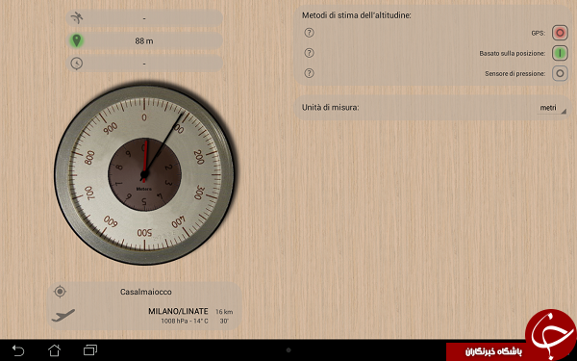Open help for Sensore di pressione
Screen dimensions: 577x361
pyautogui.click(x=309, y=73)
